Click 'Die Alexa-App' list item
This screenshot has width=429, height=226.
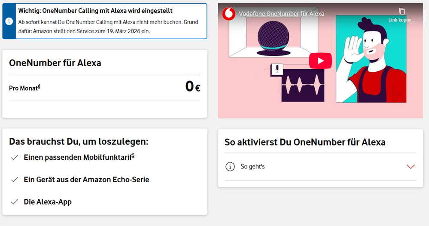(48, 202)
